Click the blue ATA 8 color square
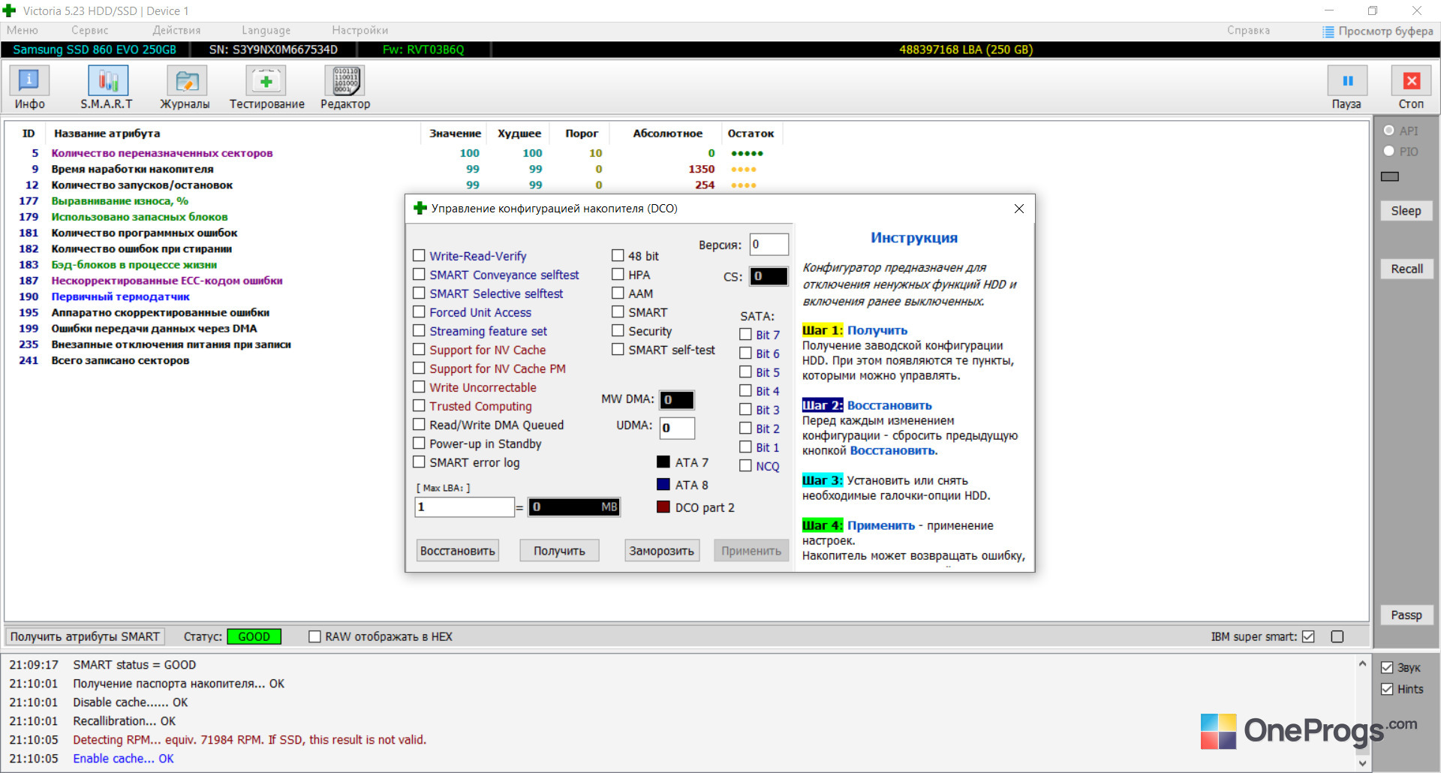 point(663,485)
